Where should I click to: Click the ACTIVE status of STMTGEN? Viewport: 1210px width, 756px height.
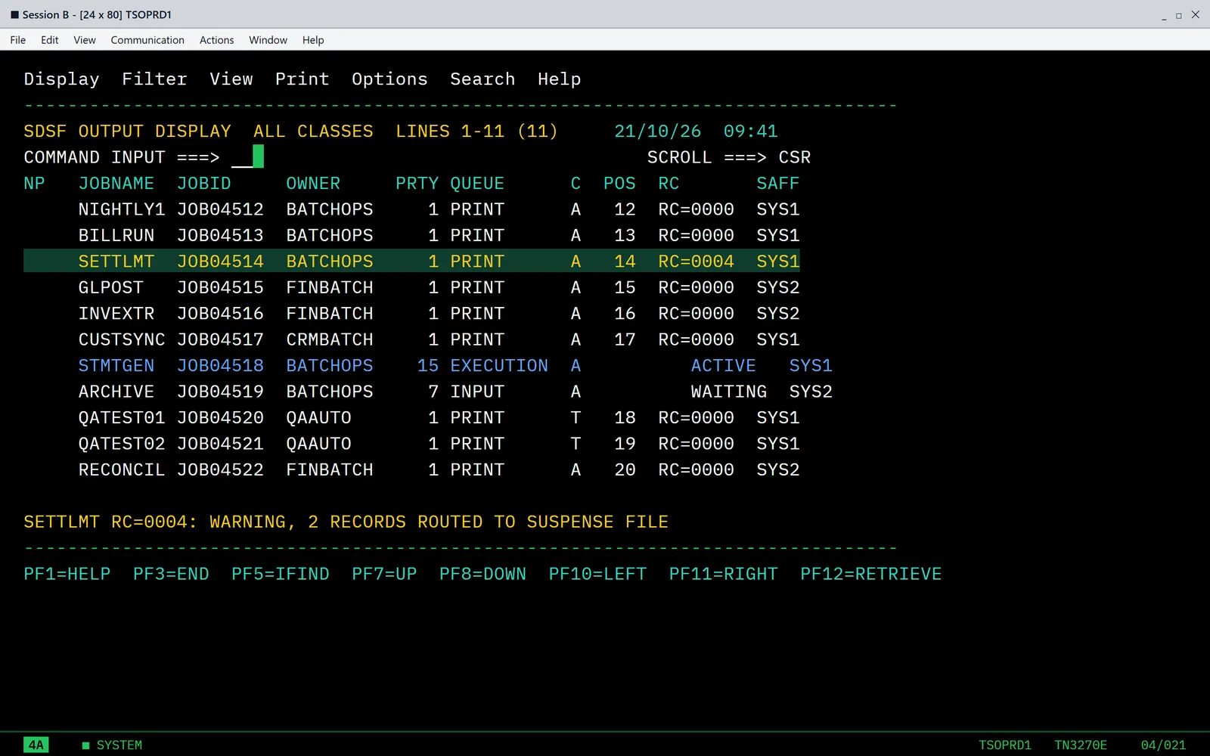(x=723, y=366)
